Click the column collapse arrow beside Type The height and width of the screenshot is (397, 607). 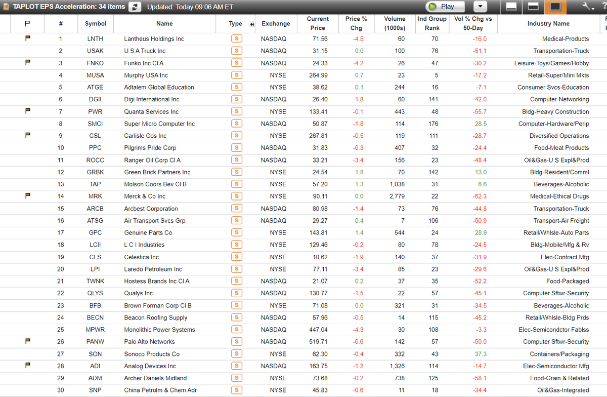click(251, 24)
